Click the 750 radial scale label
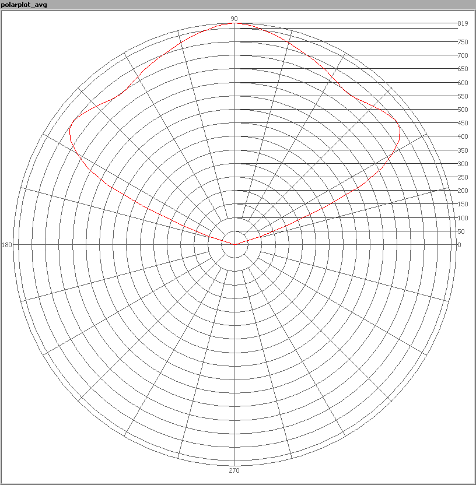 point(463,42)
